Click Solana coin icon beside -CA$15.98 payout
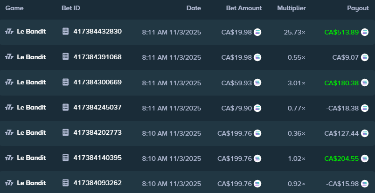The height and width of the screenshot is (193, 375). pyautogui.click(x=365, y=184)
